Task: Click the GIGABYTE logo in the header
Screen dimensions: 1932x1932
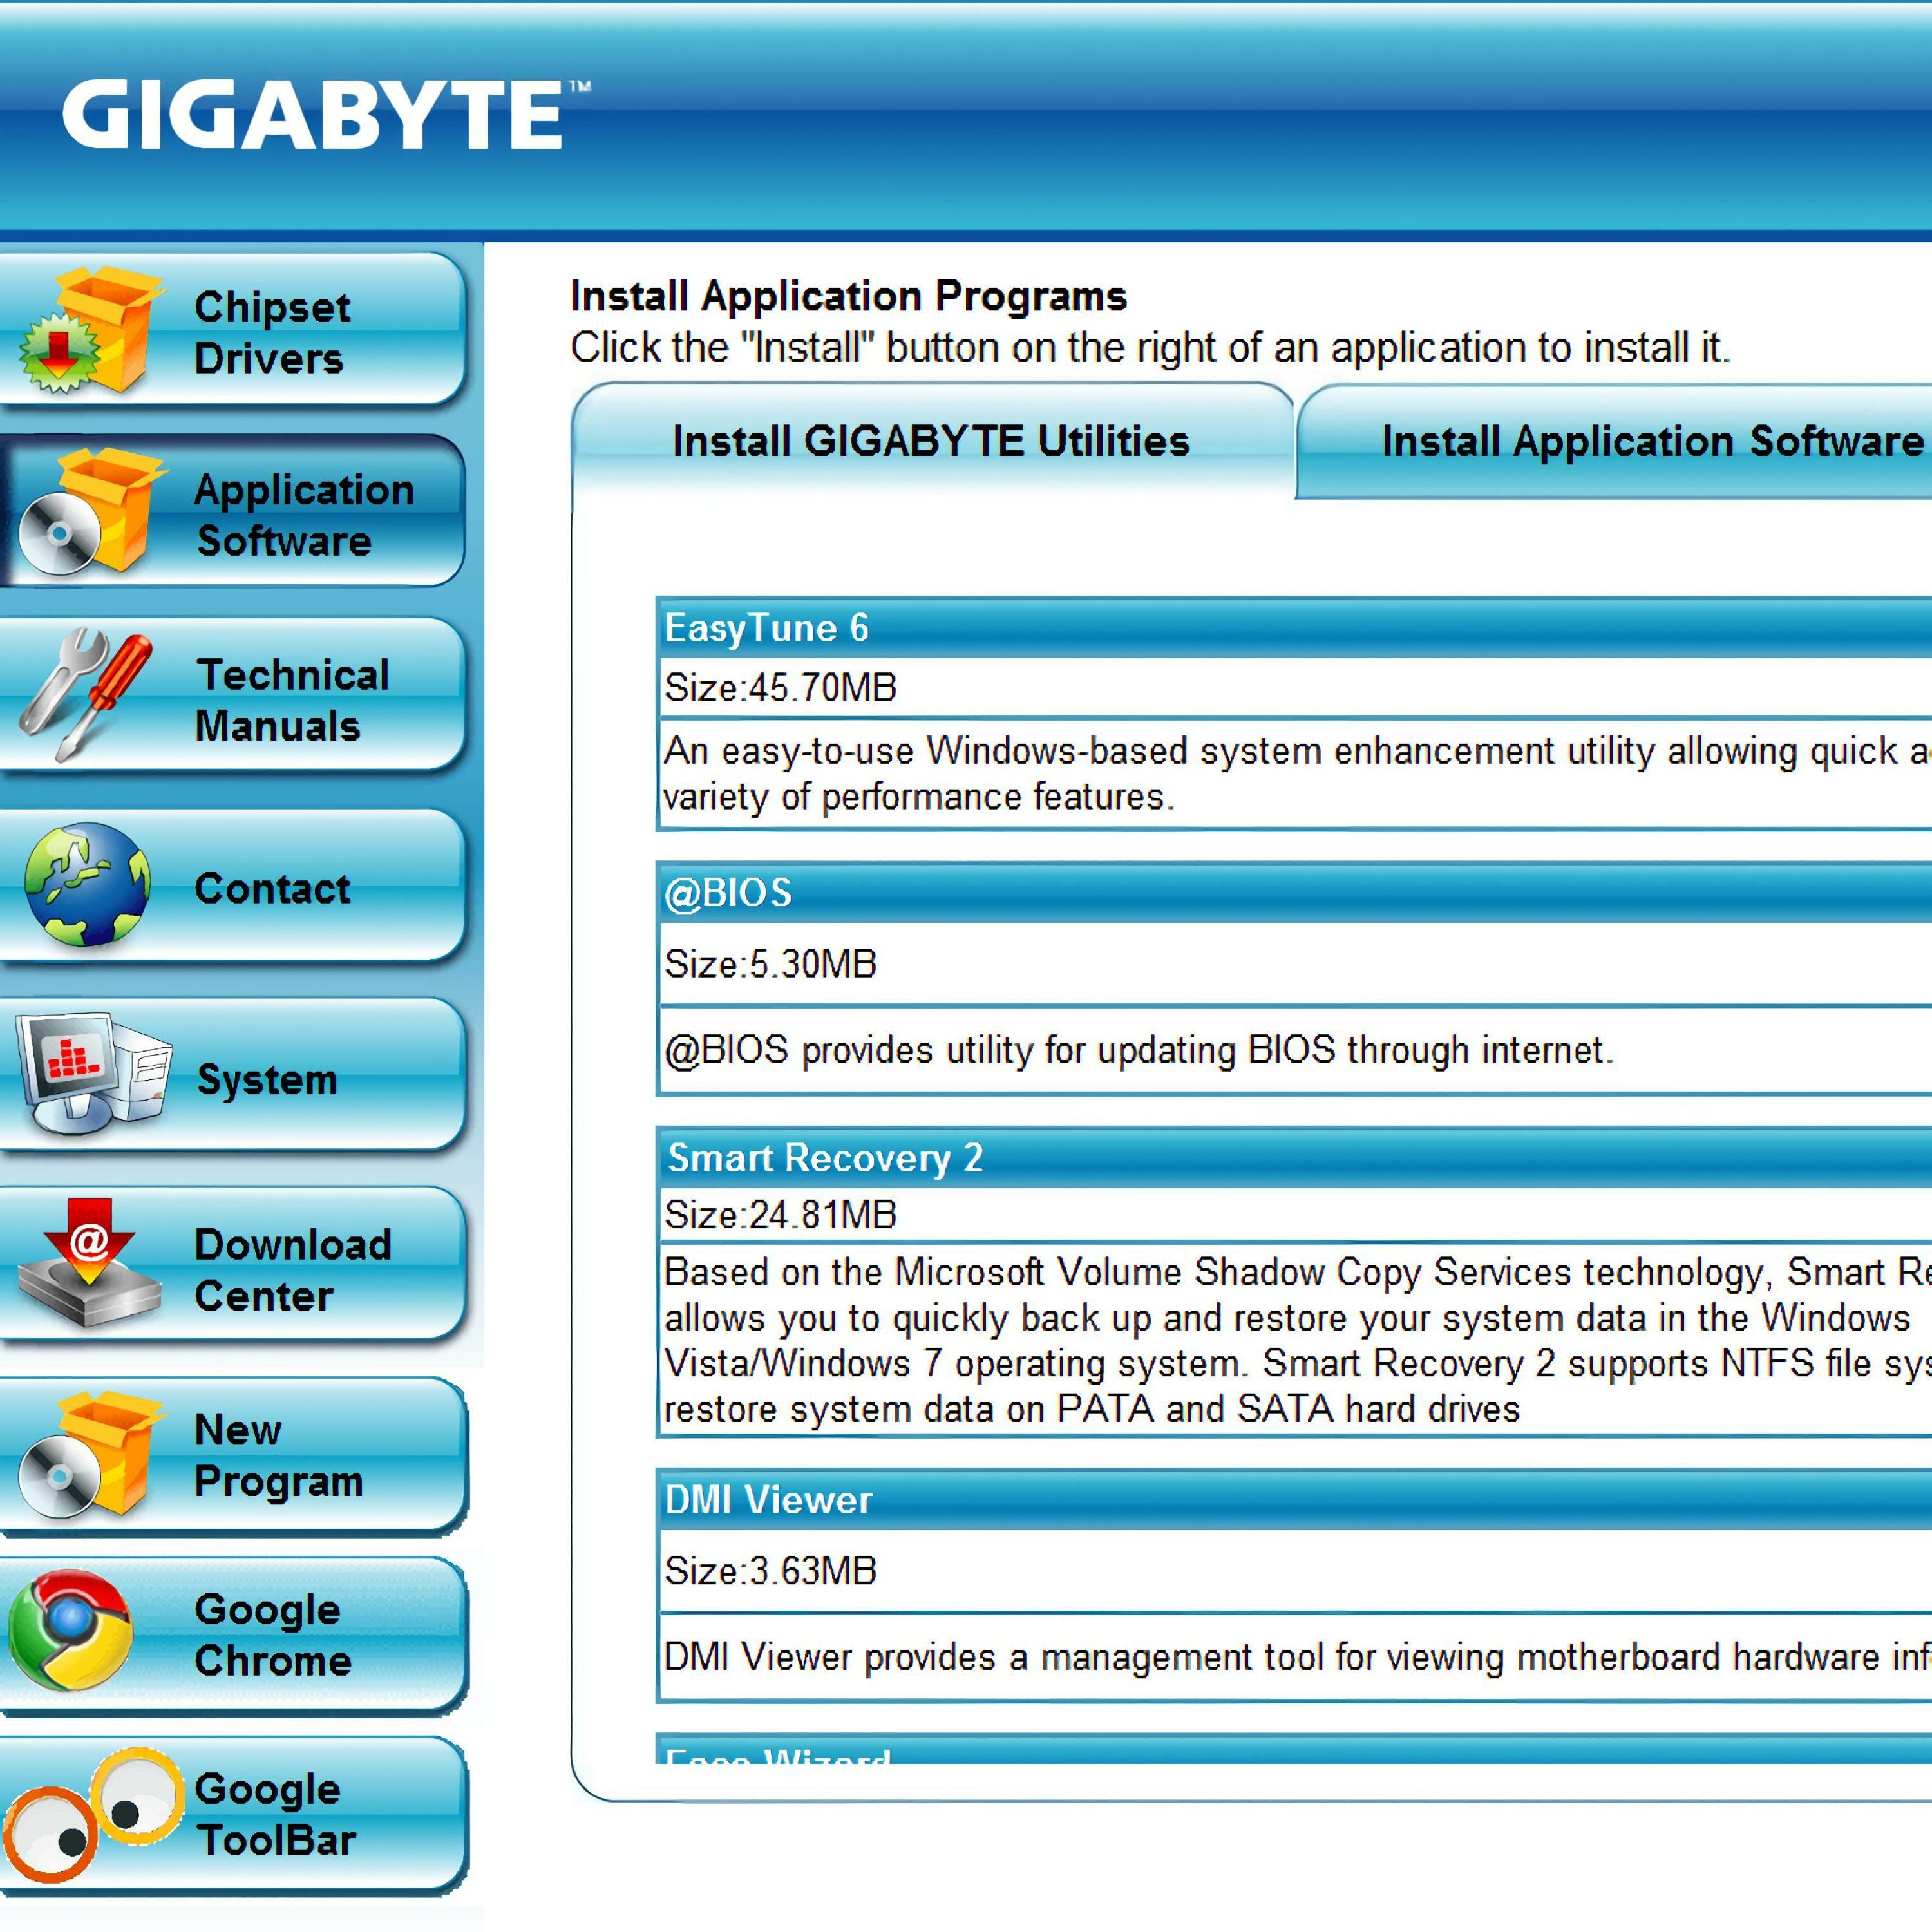Action: click(x=326, y=114)
